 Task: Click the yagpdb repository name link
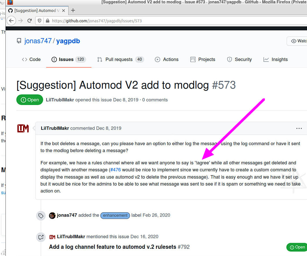68,41
